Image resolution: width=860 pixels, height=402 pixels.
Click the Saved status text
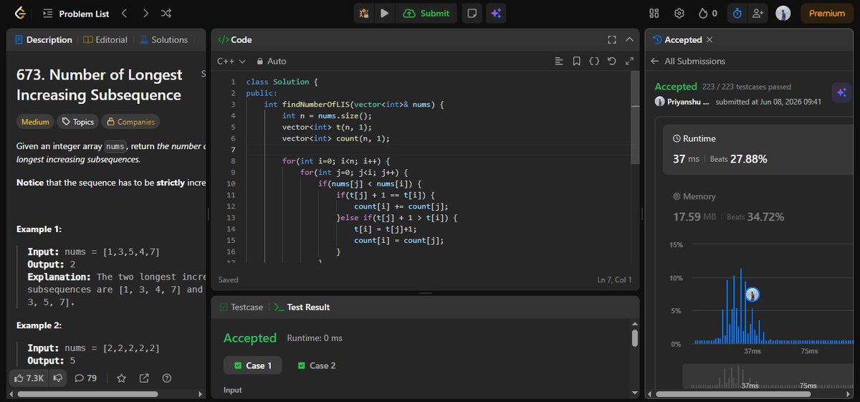click(229, 279)
